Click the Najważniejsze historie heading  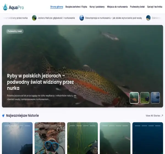pyautogui.click(x=23, y=116)
